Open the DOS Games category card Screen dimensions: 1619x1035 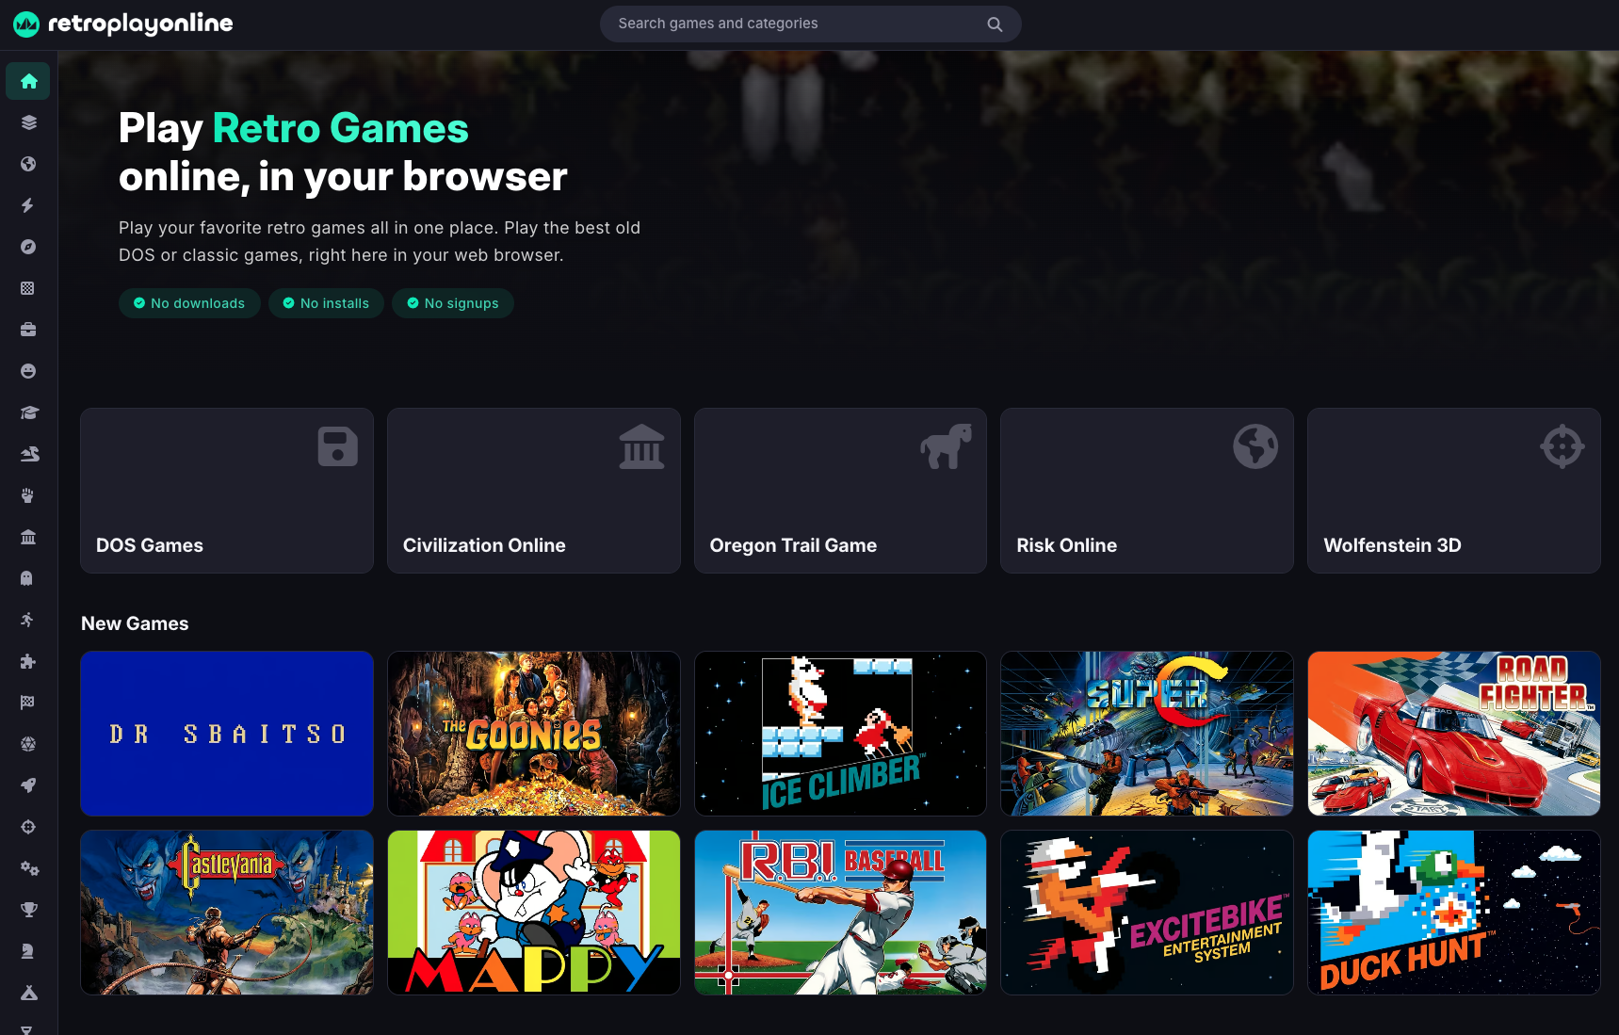pyautogui.click(x=227, y=491)
